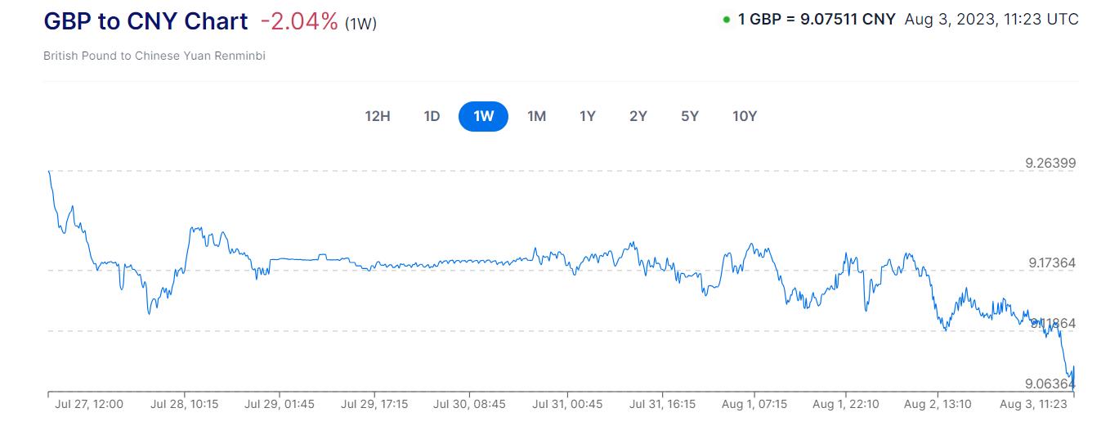Click the Jul 30, 08:45 time marker

point(469,404)
